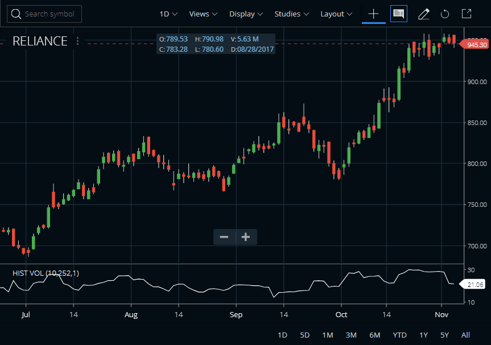Open the RELIANCE three-dot options menu

point(77,41)
